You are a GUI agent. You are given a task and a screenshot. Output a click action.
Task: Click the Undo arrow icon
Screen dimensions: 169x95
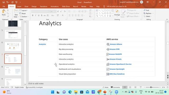click(7, 2)
